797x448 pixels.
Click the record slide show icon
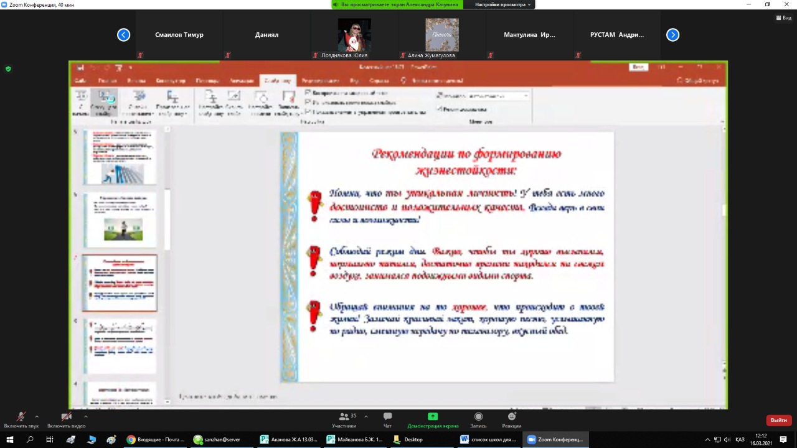[x=288, y=103]
